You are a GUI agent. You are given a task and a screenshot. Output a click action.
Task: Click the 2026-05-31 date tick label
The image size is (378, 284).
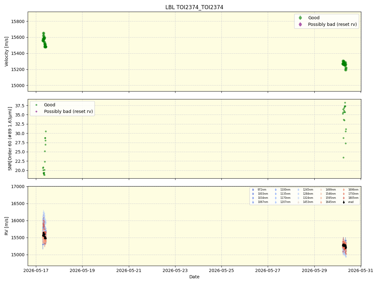point(361,270)
